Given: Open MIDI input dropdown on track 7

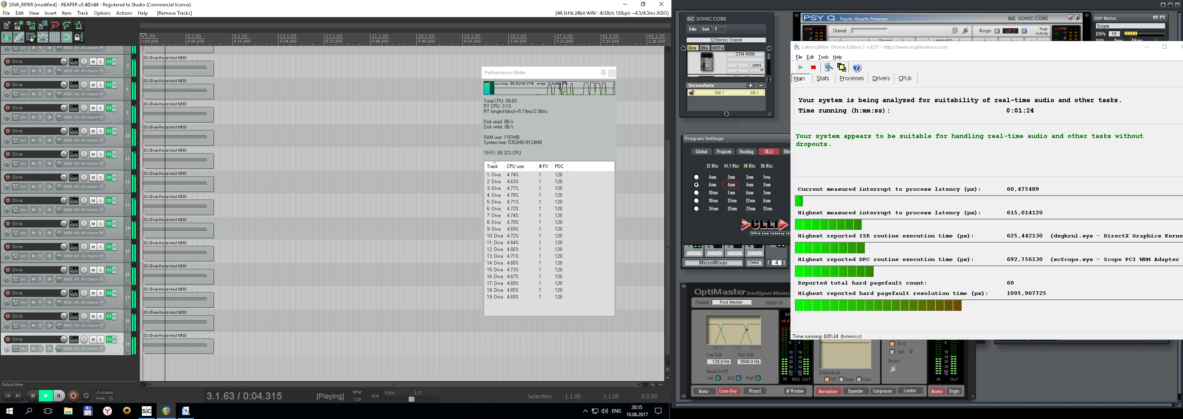Looking at the screenshot, I should click(x=102, y=71).
